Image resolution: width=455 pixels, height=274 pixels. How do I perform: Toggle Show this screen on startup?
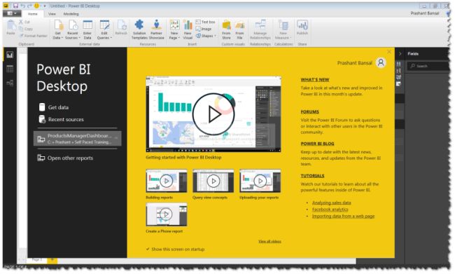(x=175, y=249)
